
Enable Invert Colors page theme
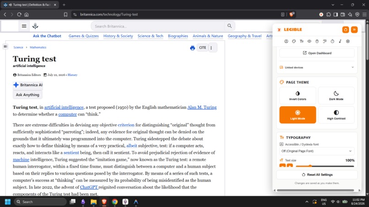tap(298, 96)
